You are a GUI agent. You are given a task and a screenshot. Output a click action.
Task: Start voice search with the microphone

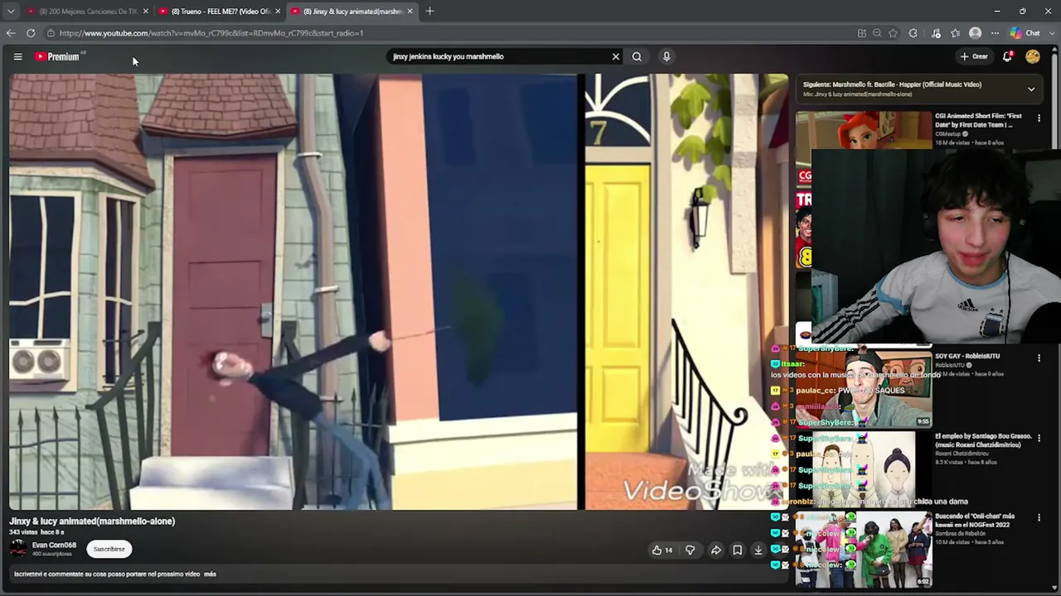[x=666, y=56]
